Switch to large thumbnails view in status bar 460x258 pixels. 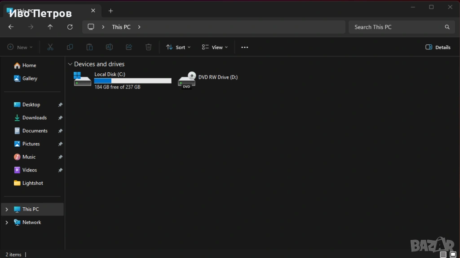[453, 254]
